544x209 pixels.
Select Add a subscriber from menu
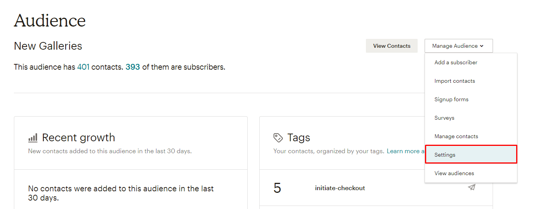[x=456, y=62]
